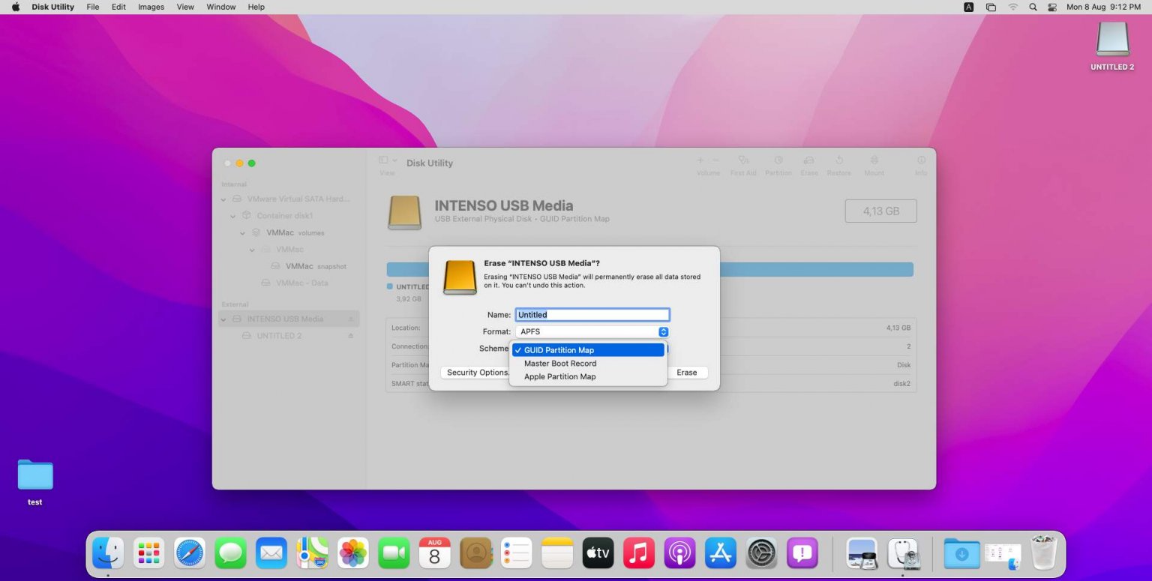
Task: Confirm erase with the Erase button
Action: tap(686, 373)
